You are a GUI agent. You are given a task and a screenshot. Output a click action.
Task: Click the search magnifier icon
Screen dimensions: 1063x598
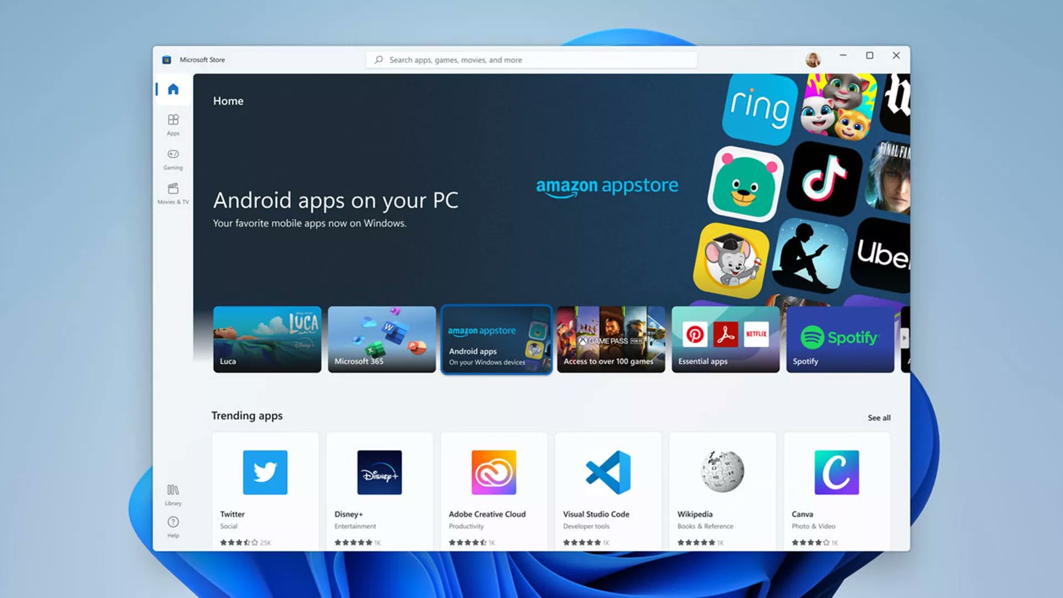tap(379, 60)
